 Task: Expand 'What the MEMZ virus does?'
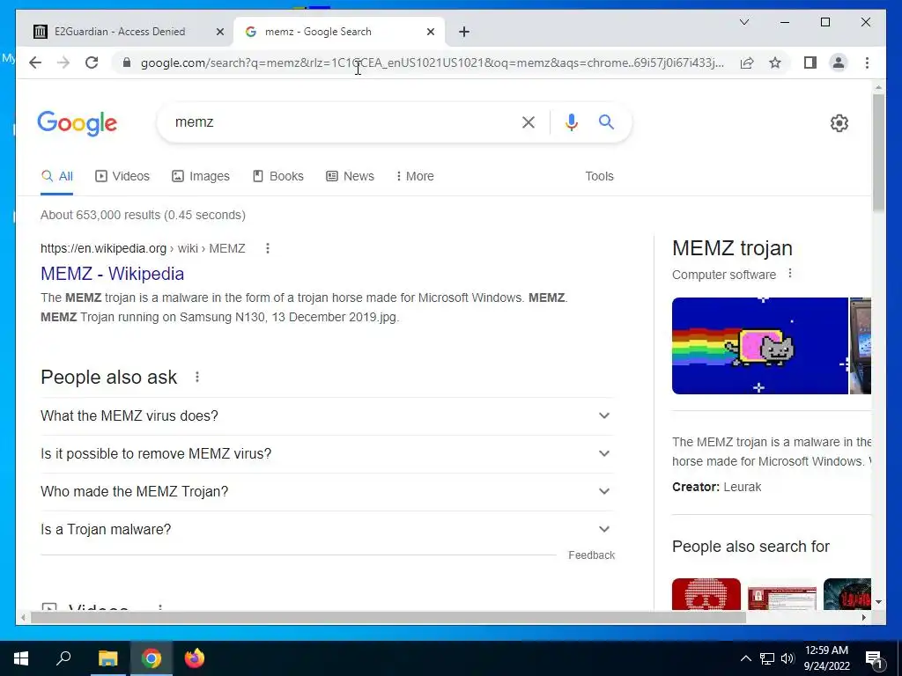click(x=326, y=415)
